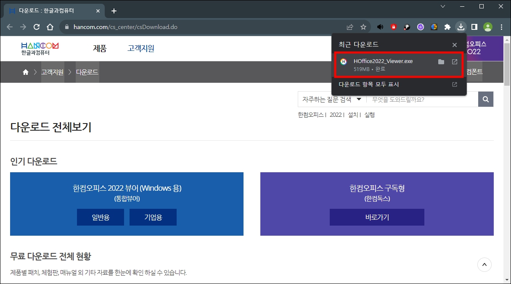Open the tab search chevron
511x284 pixels.
click(442, 6)
